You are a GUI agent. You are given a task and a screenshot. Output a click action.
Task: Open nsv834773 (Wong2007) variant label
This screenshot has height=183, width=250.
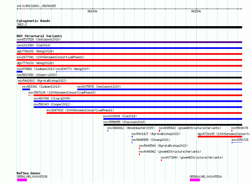click(x=73, y=69)
